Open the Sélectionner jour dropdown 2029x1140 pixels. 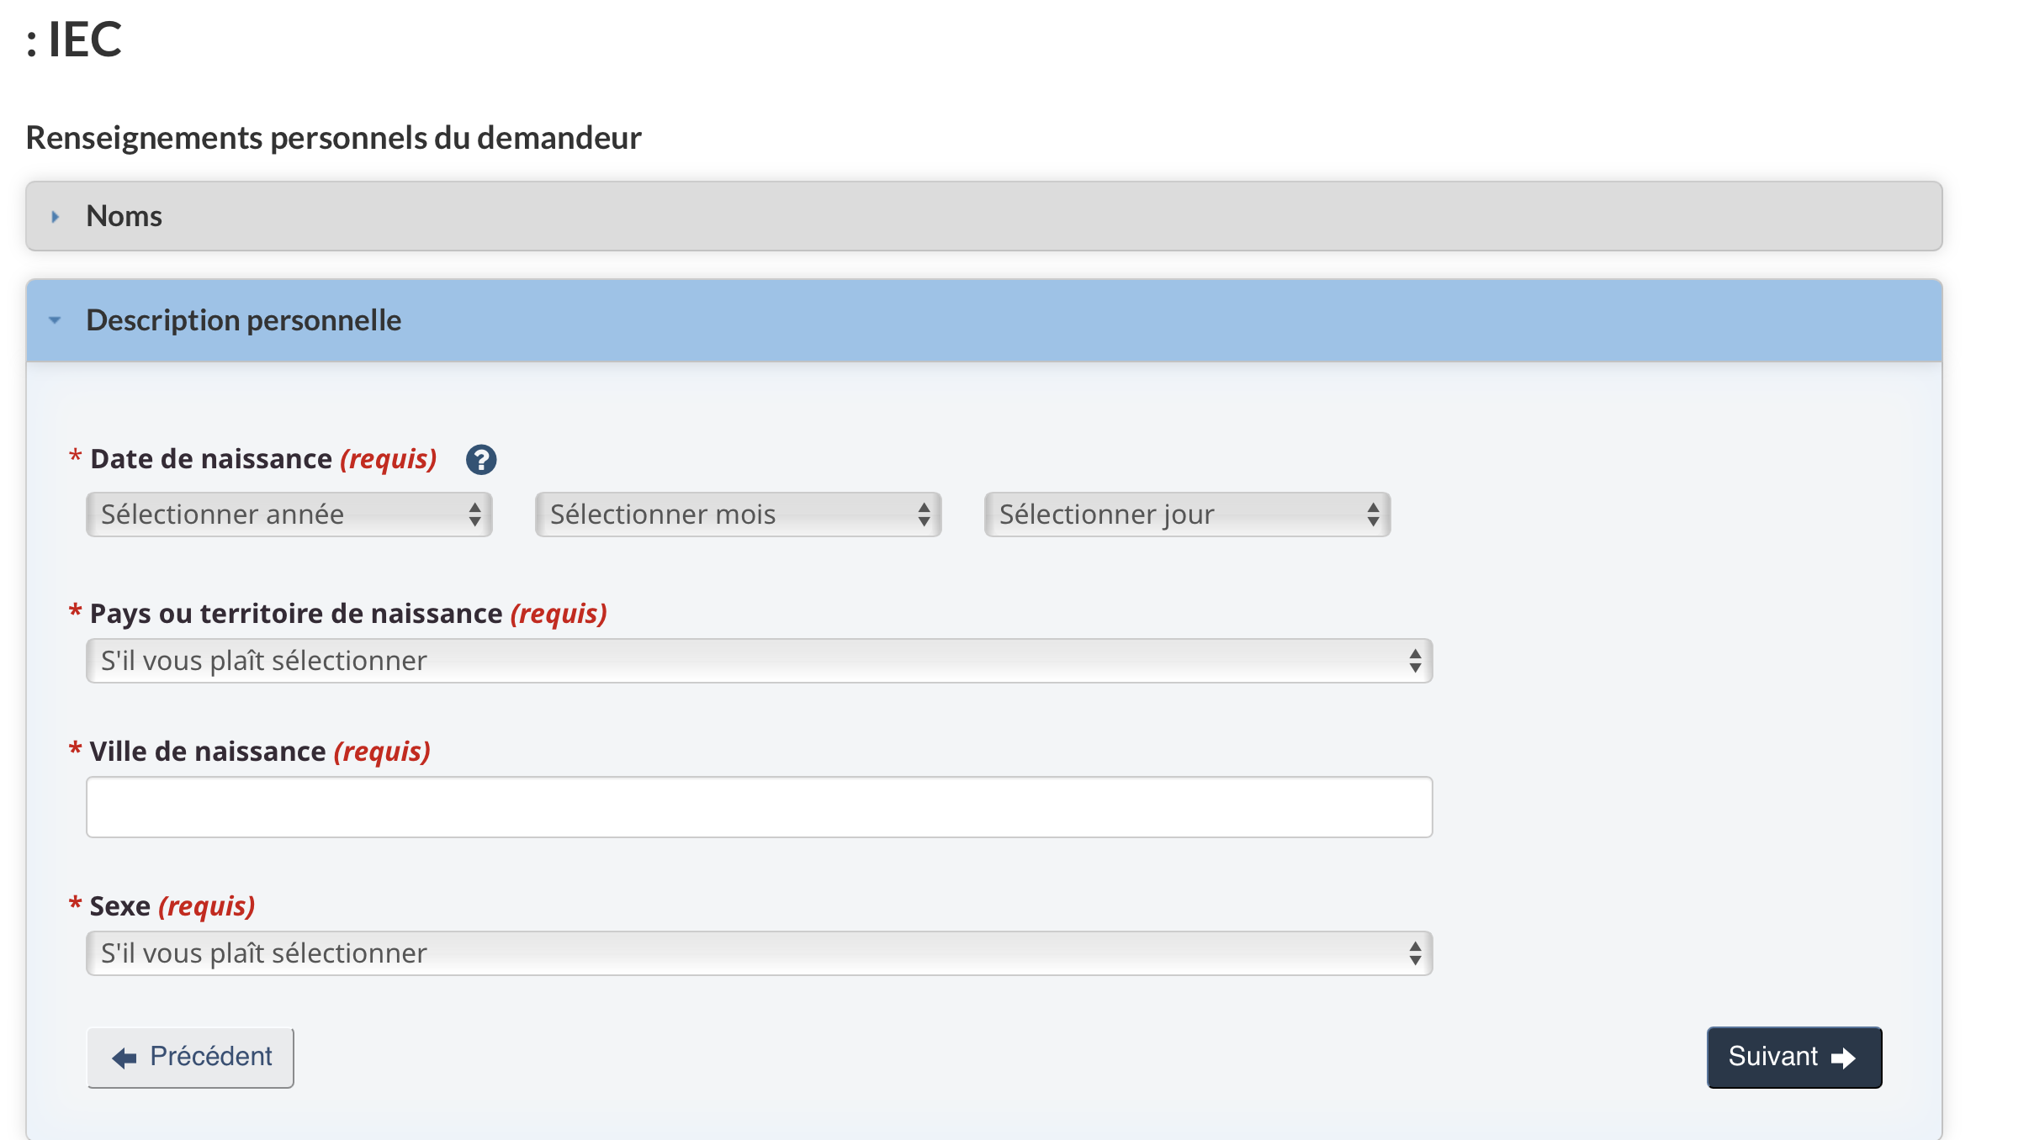click(x=1187, y=515)
